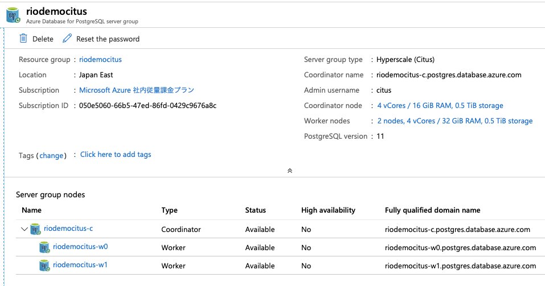Click the PostgreSQL version value 11
This screenshot has height=286, width=545.
pyautogui.click(x=380, y=136)
